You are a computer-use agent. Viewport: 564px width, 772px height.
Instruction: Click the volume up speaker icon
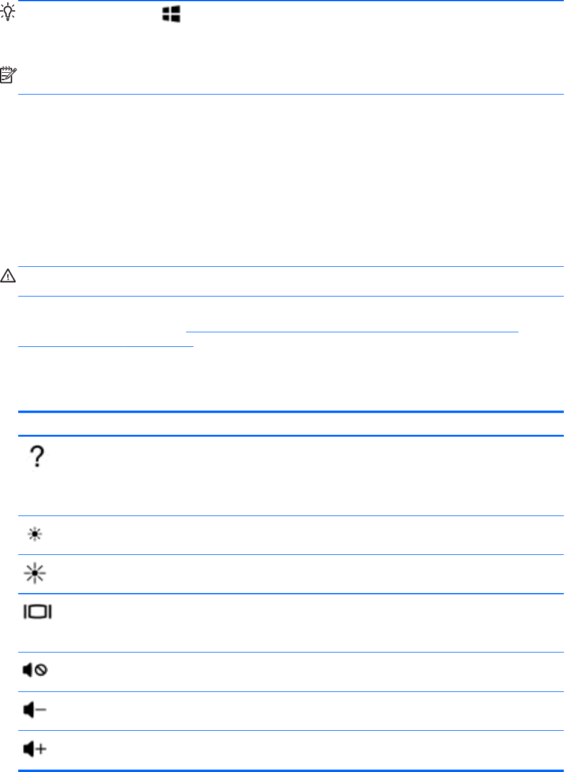point(37,750)
